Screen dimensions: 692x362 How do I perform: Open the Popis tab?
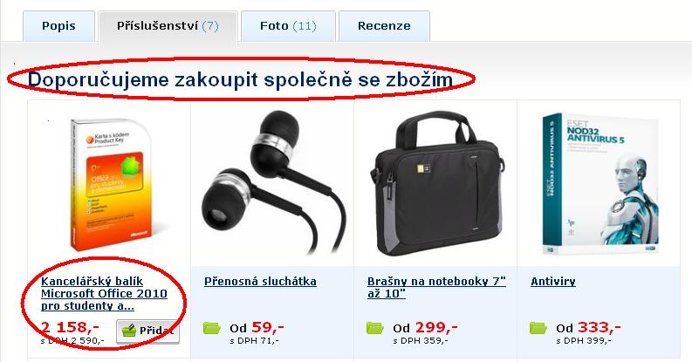58,26
